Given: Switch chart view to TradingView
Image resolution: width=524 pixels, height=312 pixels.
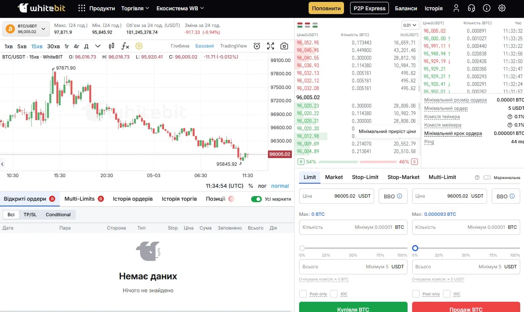Looking at the screenshot, I should [233, 46].
